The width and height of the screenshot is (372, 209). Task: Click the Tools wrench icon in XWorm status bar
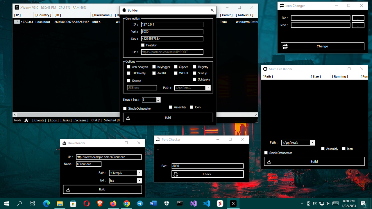pyautogui.click(x=26, y=120)
